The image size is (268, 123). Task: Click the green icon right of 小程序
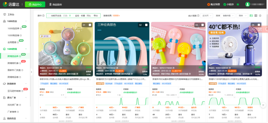pos(238,5)
